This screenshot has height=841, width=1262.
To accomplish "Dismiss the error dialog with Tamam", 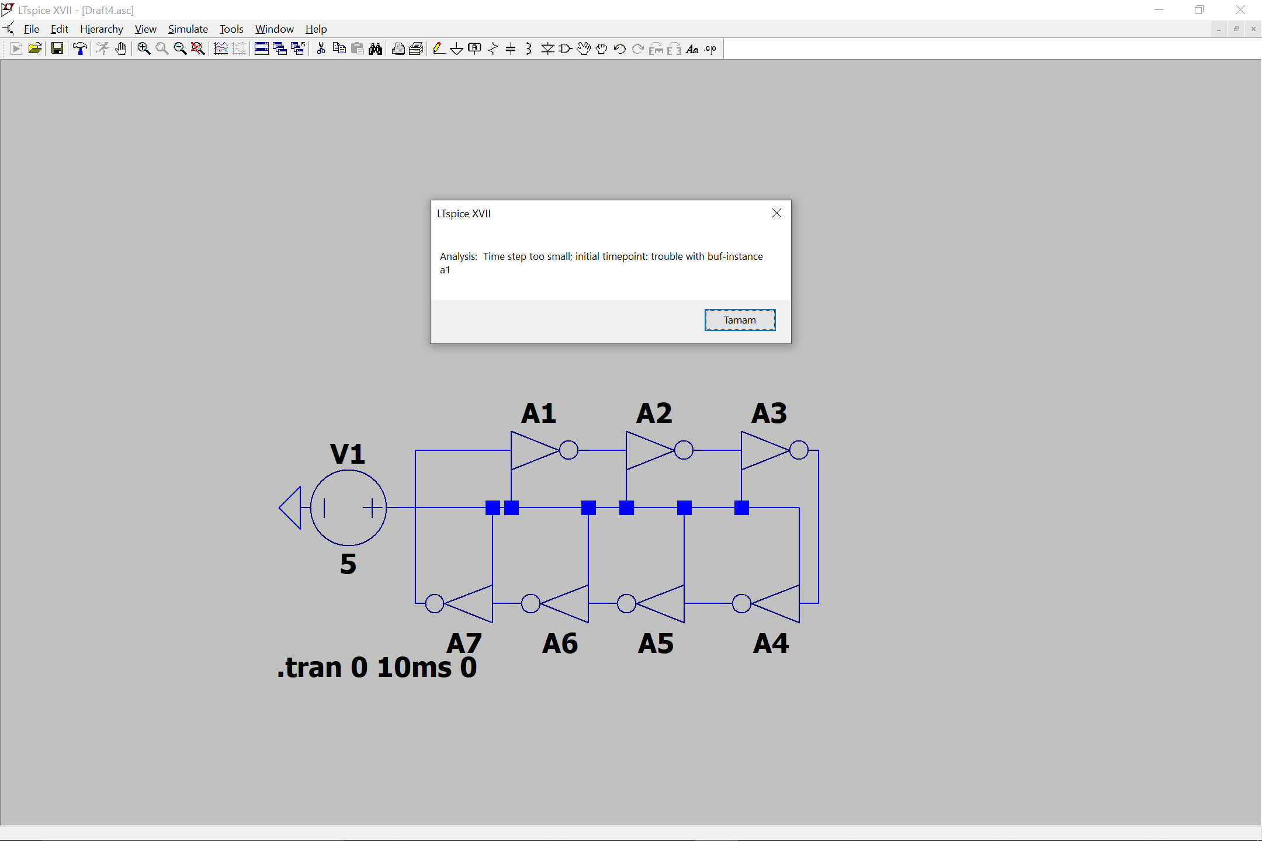I will (x=739, y=319).
